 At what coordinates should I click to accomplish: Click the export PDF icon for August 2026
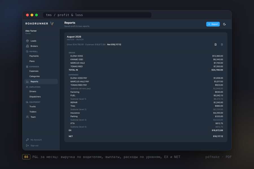215,45
